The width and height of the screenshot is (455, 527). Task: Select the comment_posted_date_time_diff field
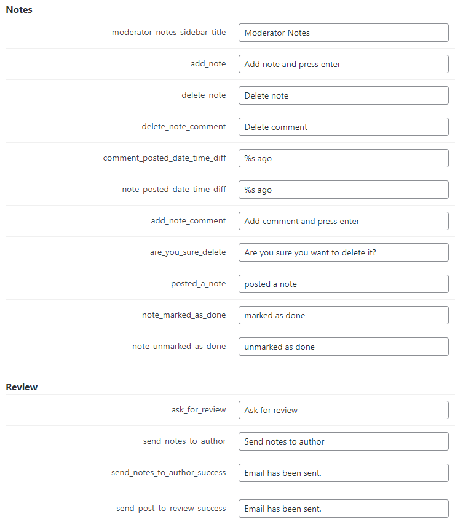(x=344, y=158)
